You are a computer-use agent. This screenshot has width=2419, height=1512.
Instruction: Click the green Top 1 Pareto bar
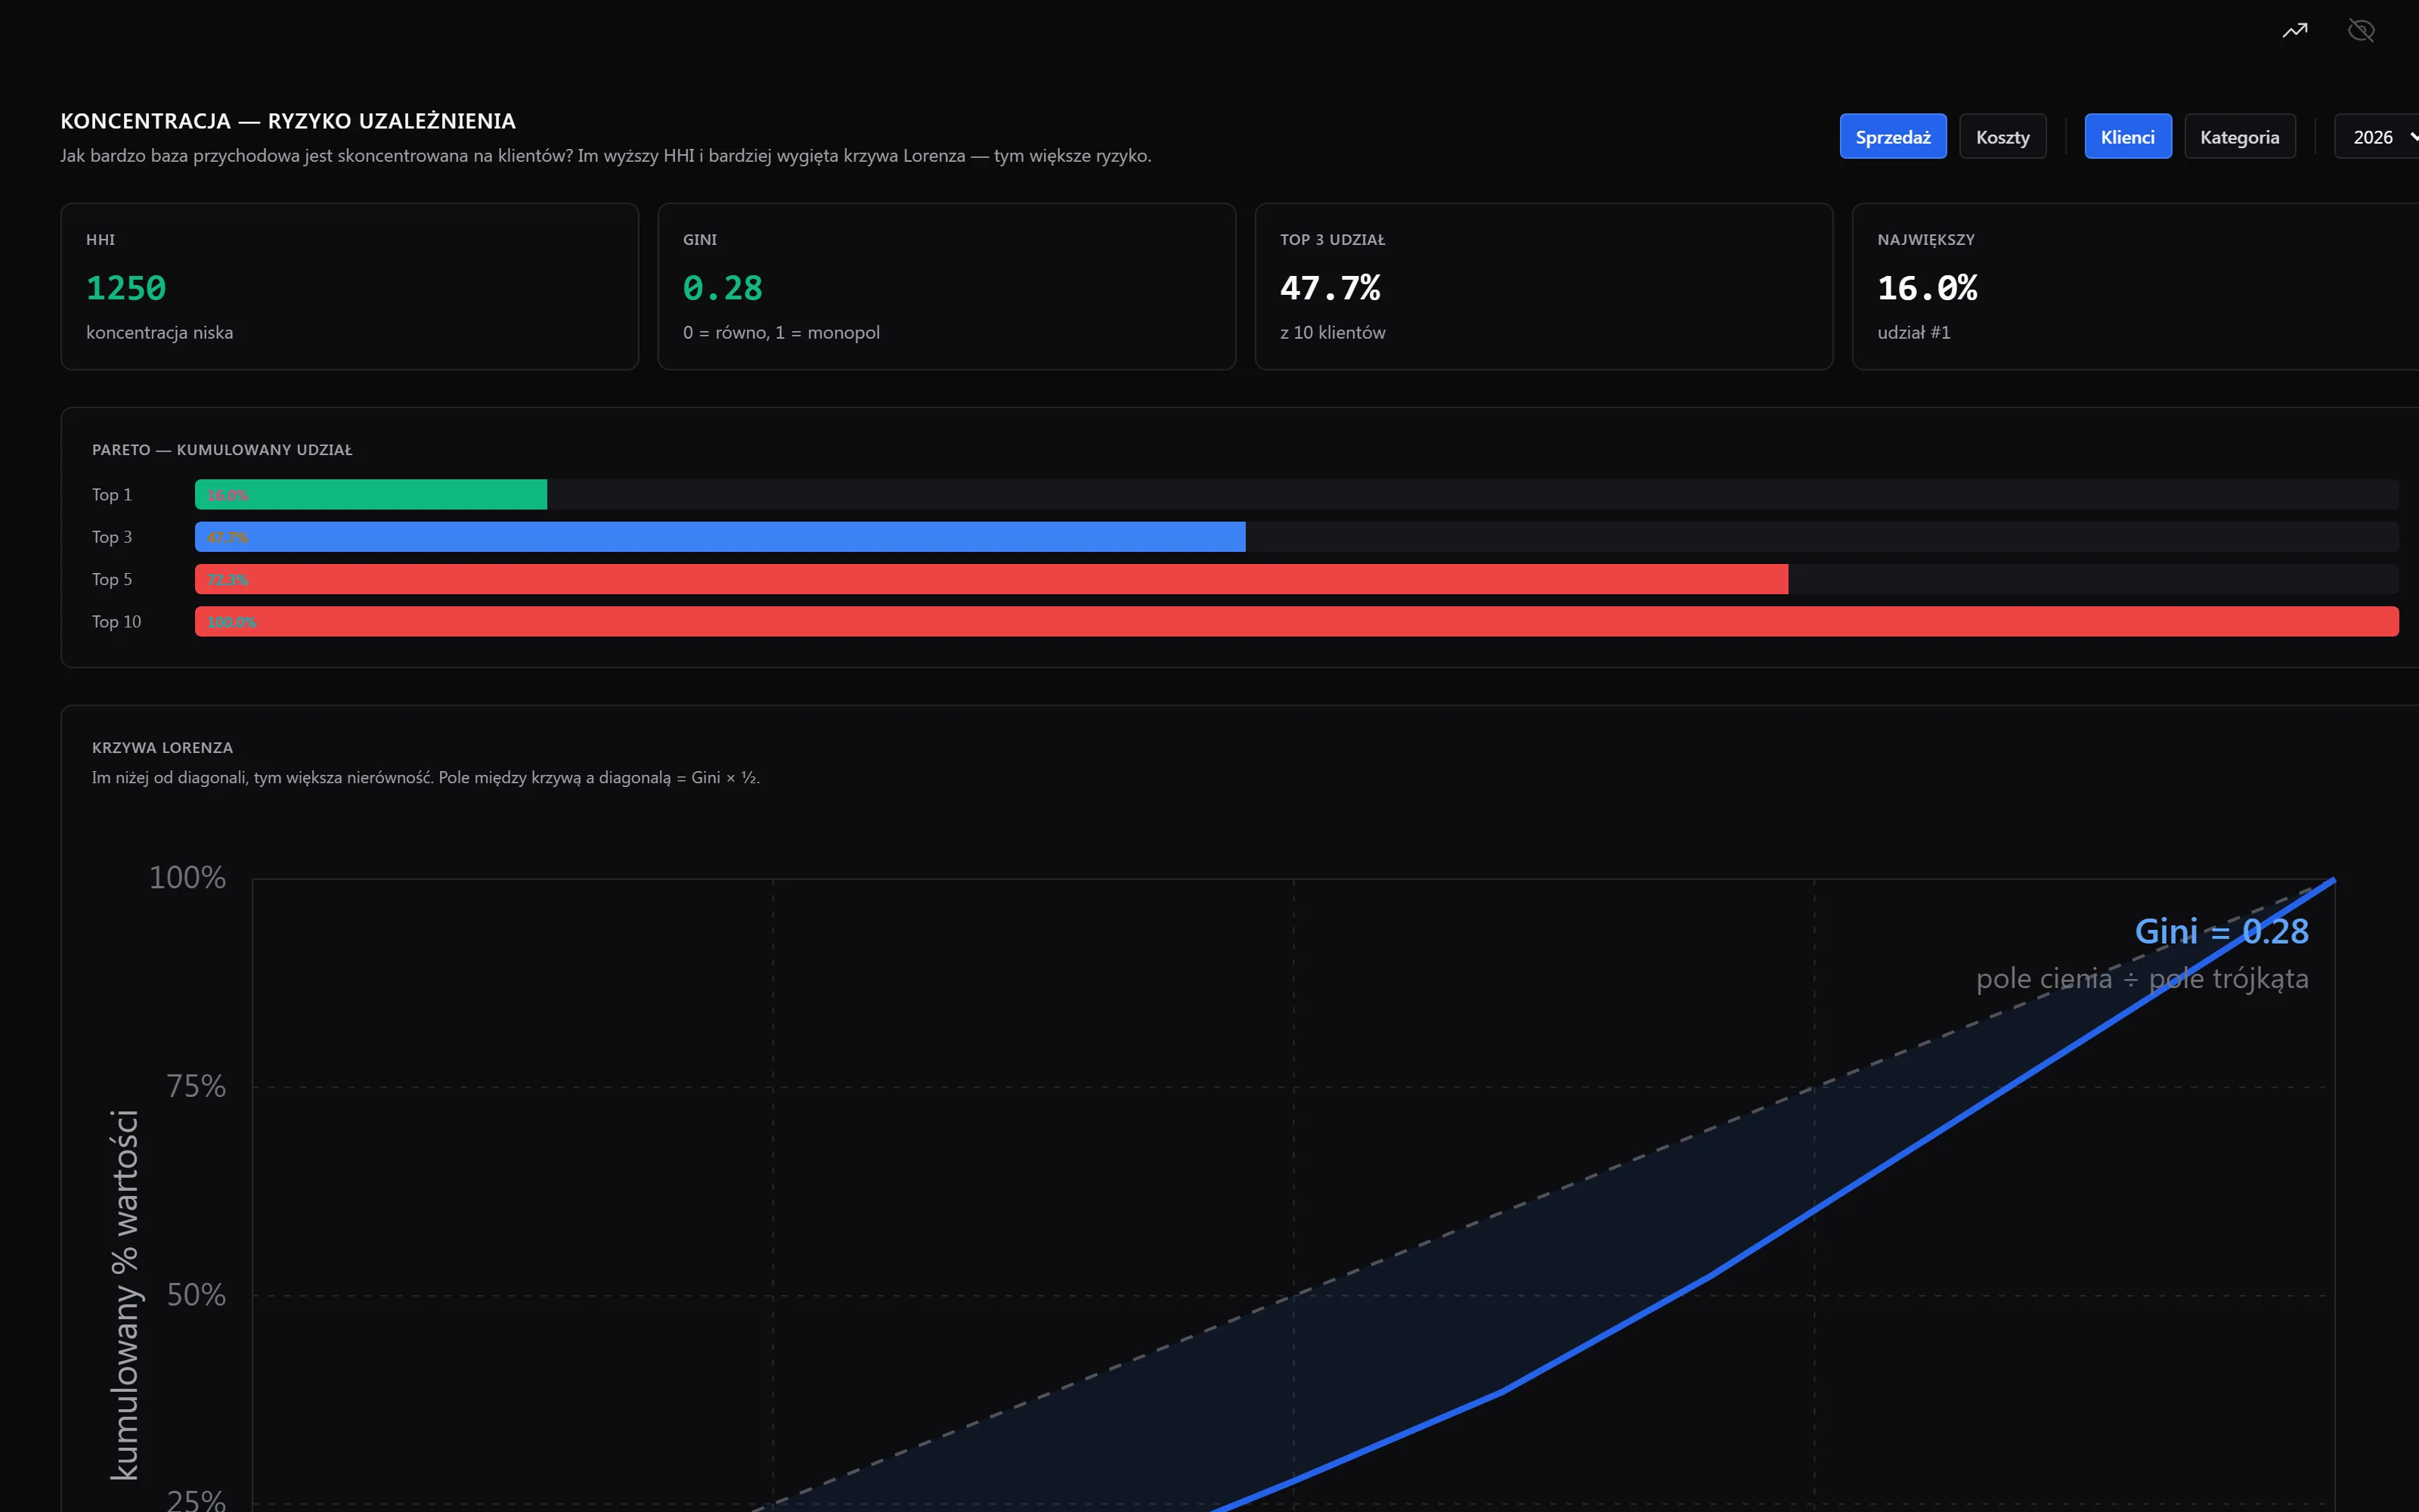371,495
